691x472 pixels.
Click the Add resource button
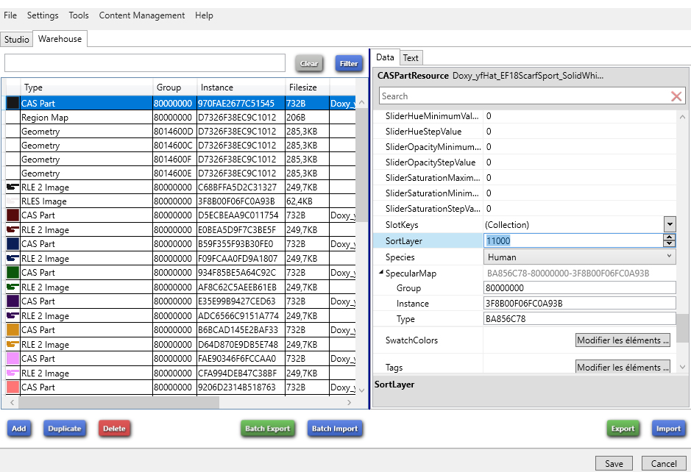19,429
